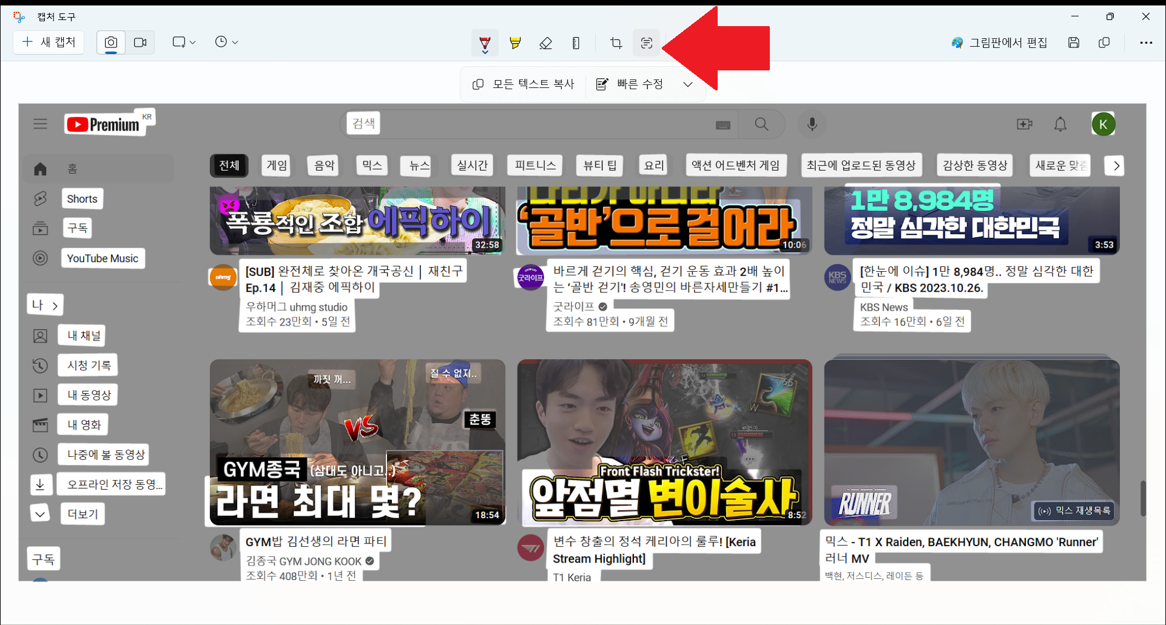The image size is (1166, 625).
Task: Open the Keria 앞점멸 변이술사 thumbnail
Action: [x=664, y=442]
